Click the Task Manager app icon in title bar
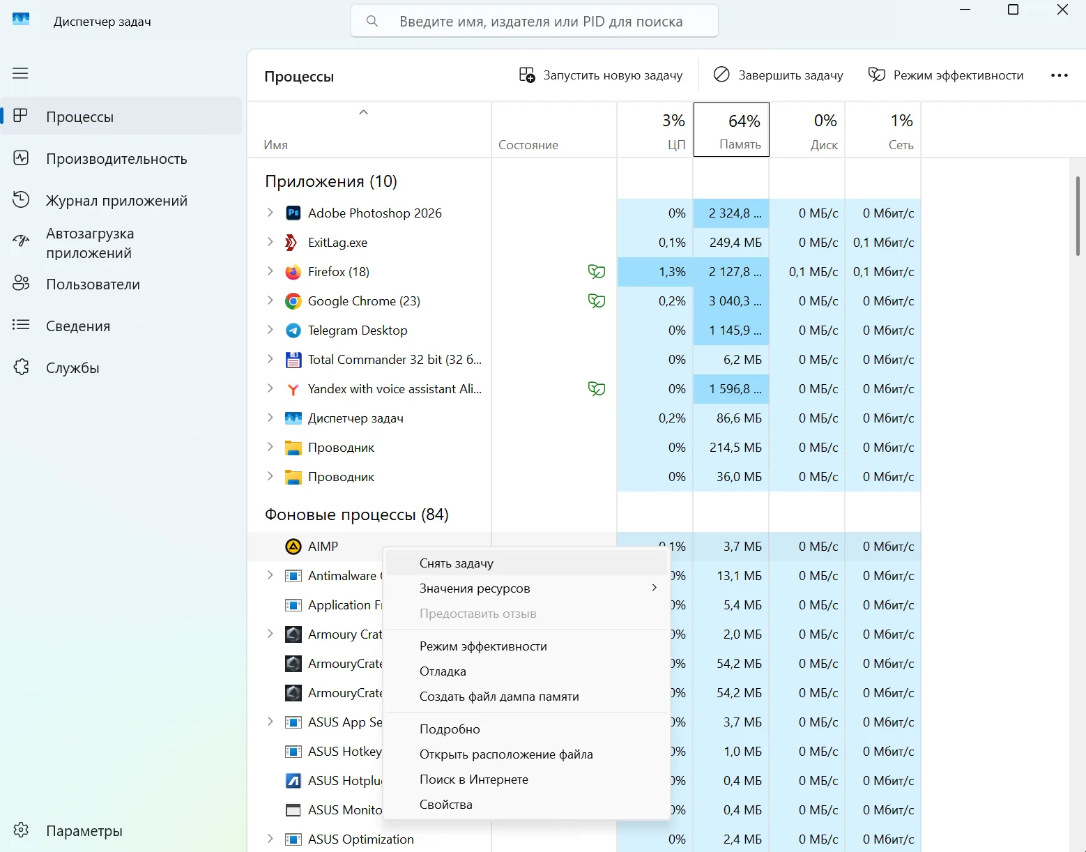Image resolution: width=1086 pixels, height=852 pixels. (21, 20)
